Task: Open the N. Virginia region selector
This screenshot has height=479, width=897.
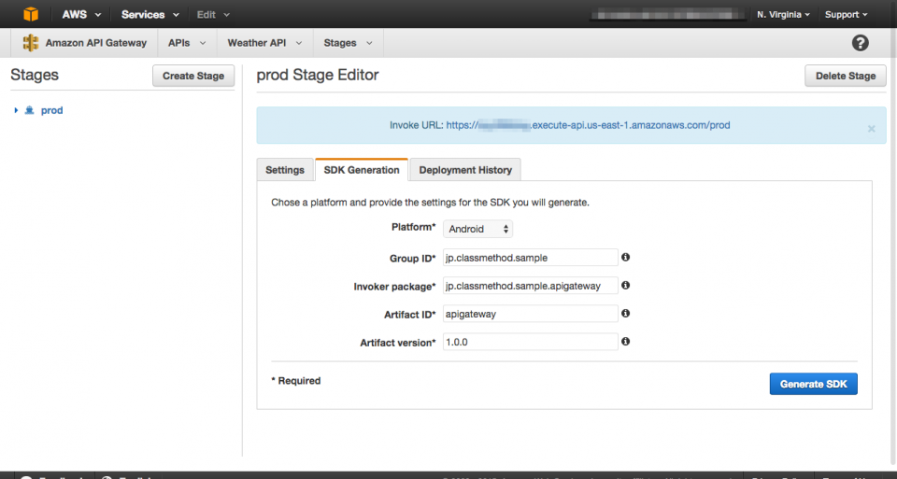Action: click(x=783, y=14)
